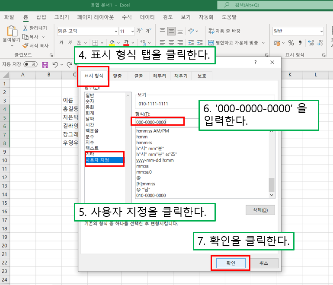
Task: Switch to the 채우기 dialog tab
Action: 181,76
